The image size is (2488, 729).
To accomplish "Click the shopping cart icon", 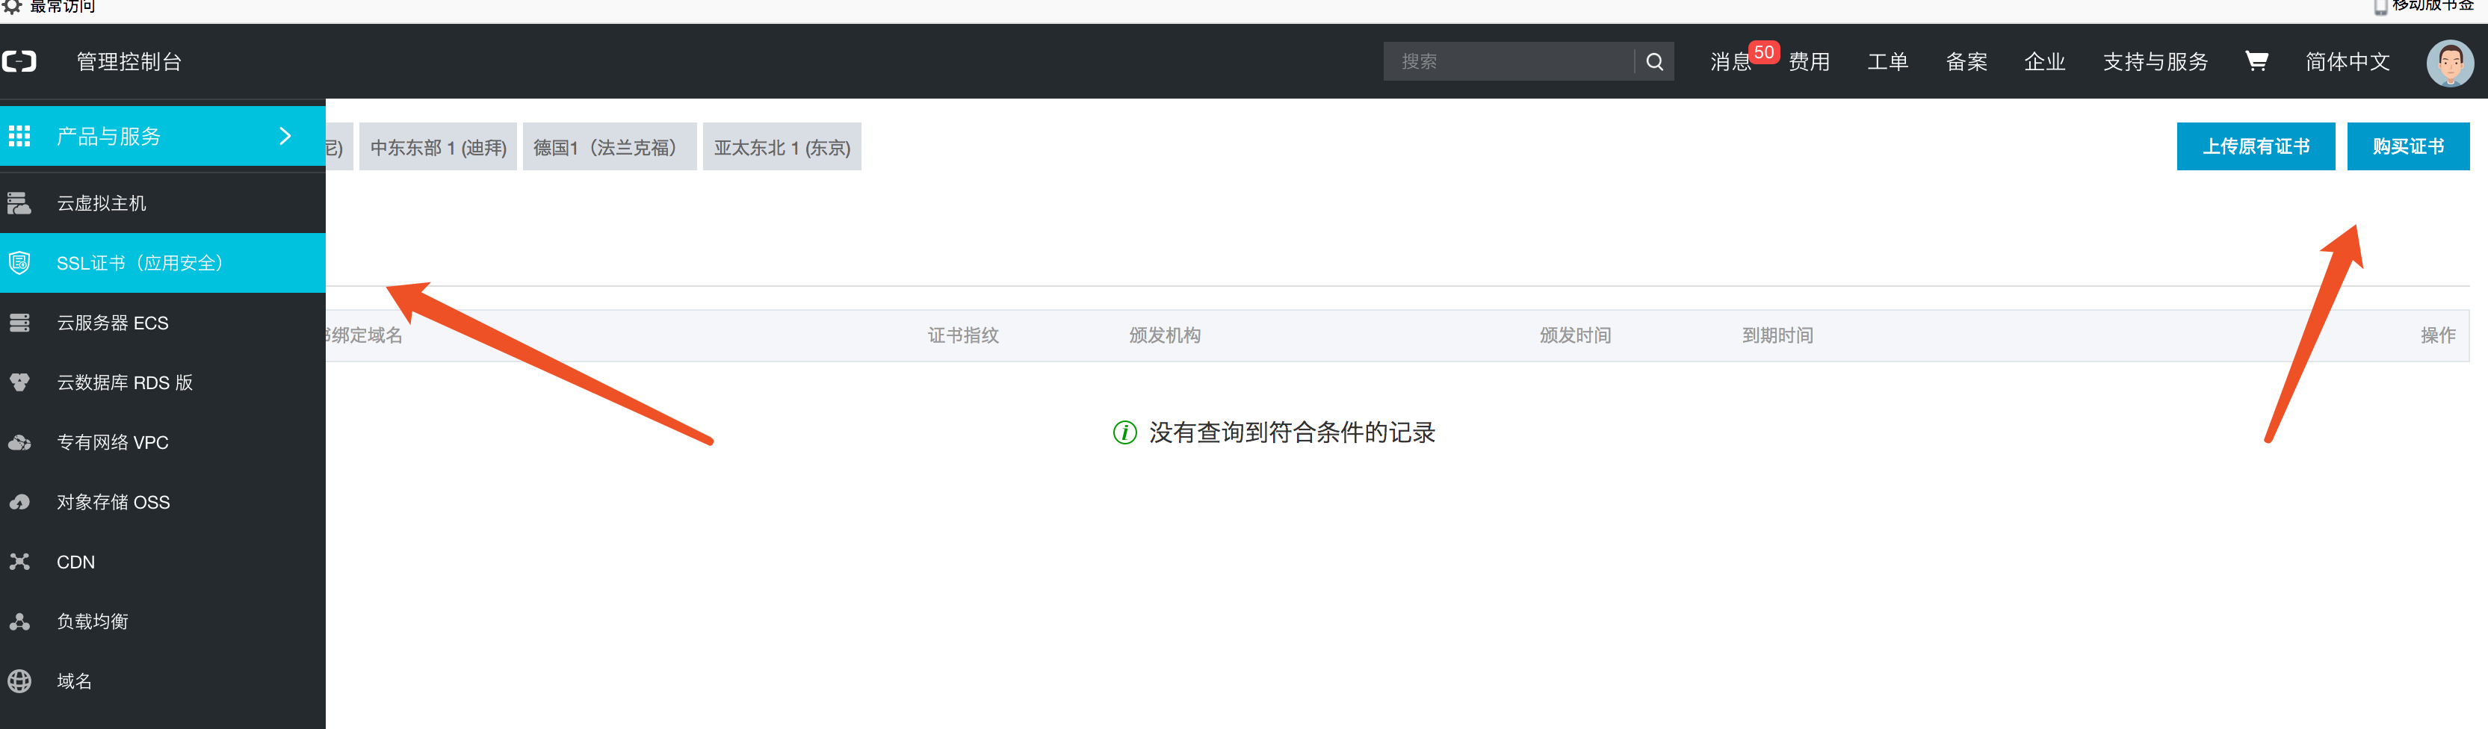I will click(x=2256, y=61).
